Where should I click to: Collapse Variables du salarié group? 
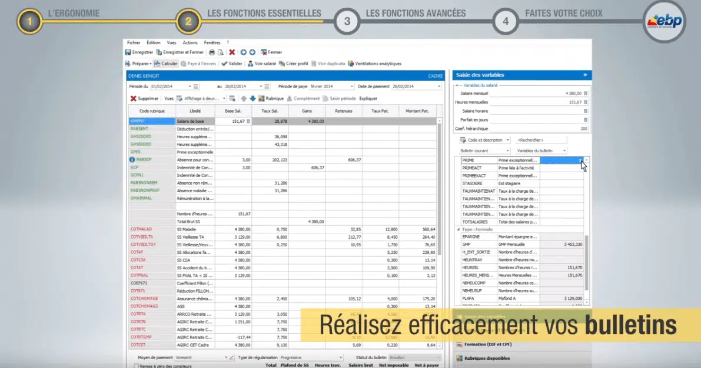(457, 85)
